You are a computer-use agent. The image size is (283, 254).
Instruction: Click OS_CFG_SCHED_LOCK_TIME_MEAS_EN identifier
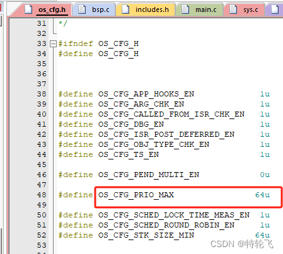174,216
